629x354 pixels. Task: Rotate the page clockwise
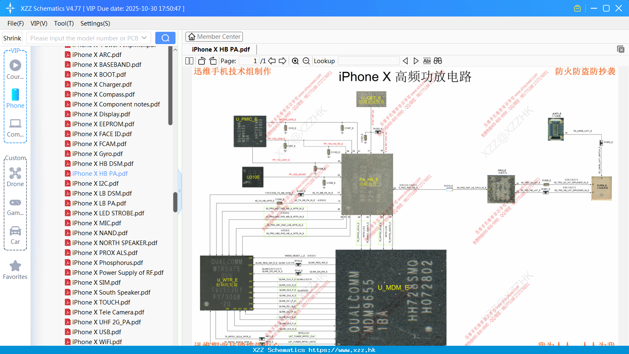point(213,61)
